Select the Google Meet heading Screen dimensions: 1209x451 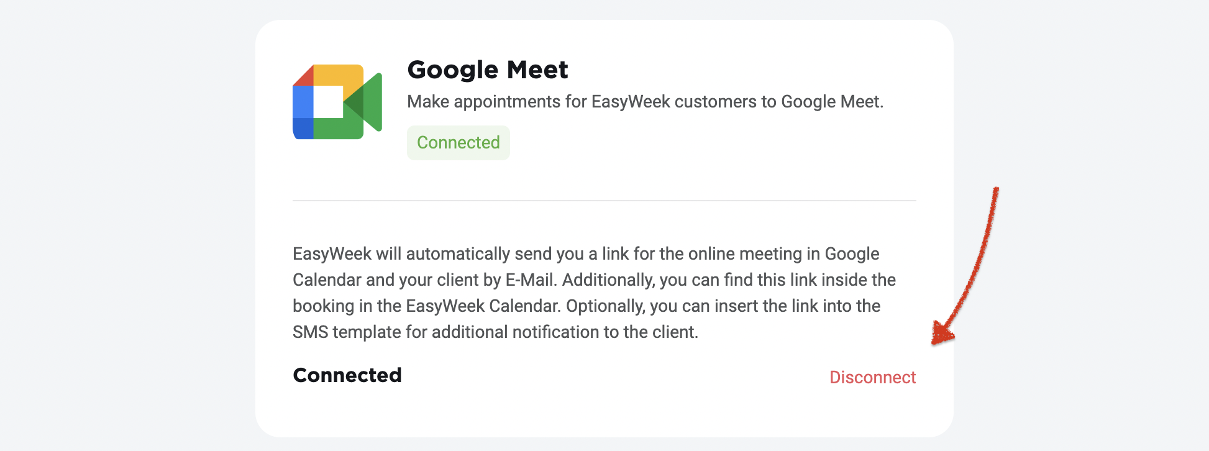click(488, 70)
